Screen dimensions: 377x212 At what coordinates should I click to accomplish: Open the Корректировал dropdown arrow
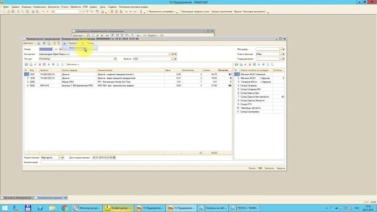(x=63, y=157)
